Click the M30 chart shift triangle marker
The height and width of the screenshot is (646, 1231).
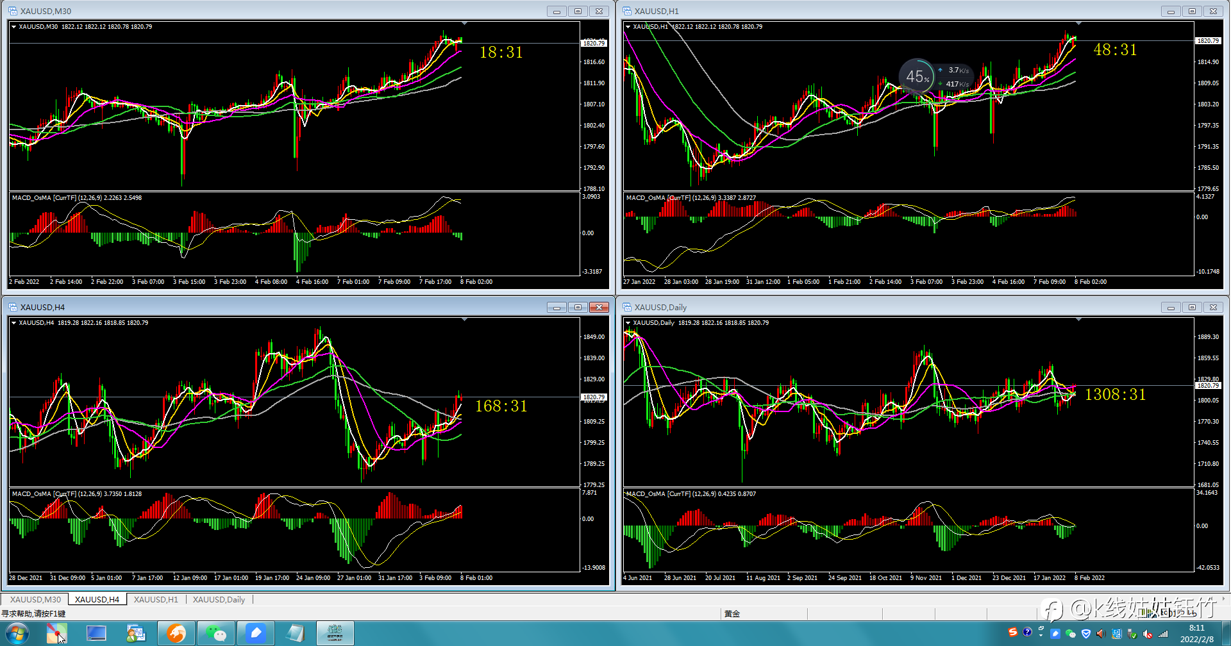[464, 23]
